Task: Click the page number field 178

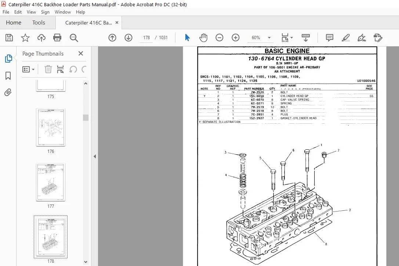Action: point(146,38)
